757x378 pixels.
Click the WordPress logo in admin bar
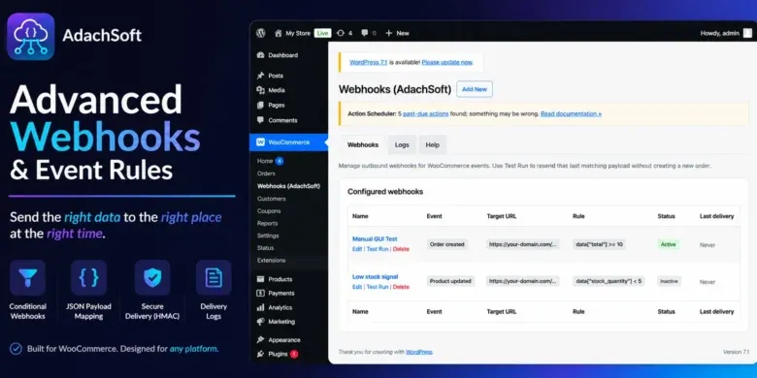[x=261, y=33]
